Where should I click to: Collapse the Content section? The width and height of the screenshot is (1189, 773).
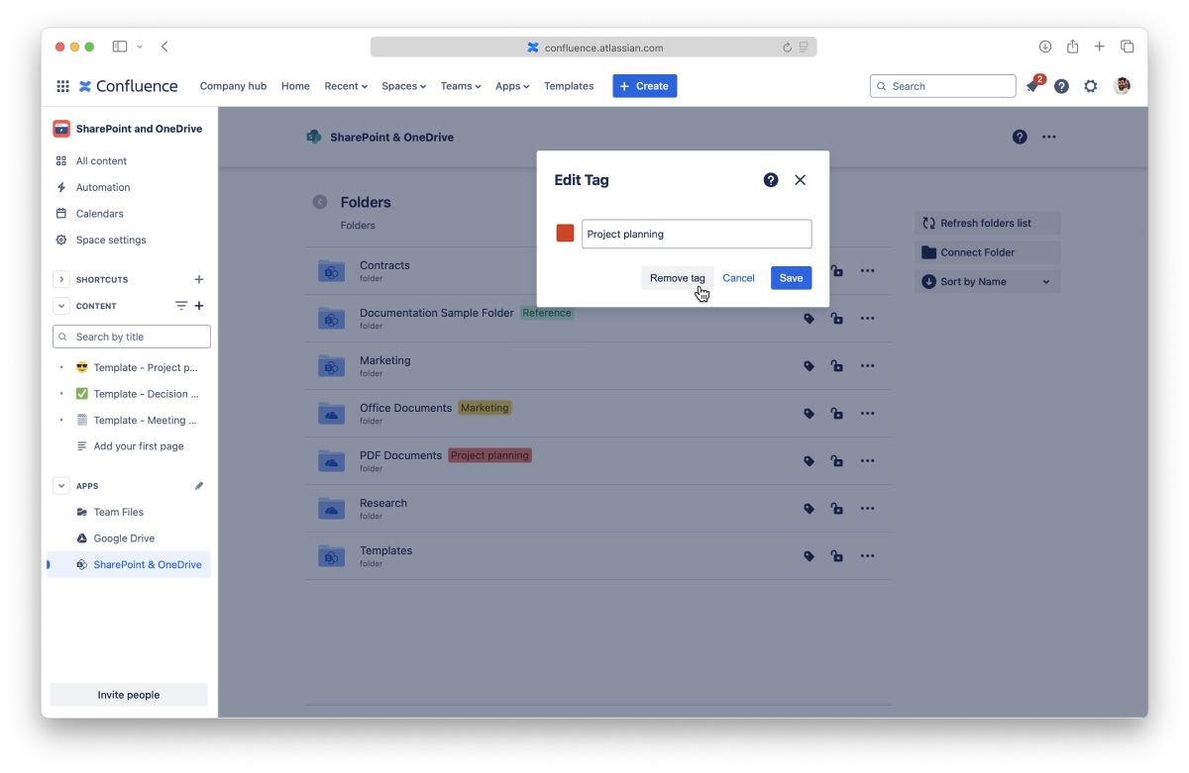pyautogui.click(x=61, y=306)
